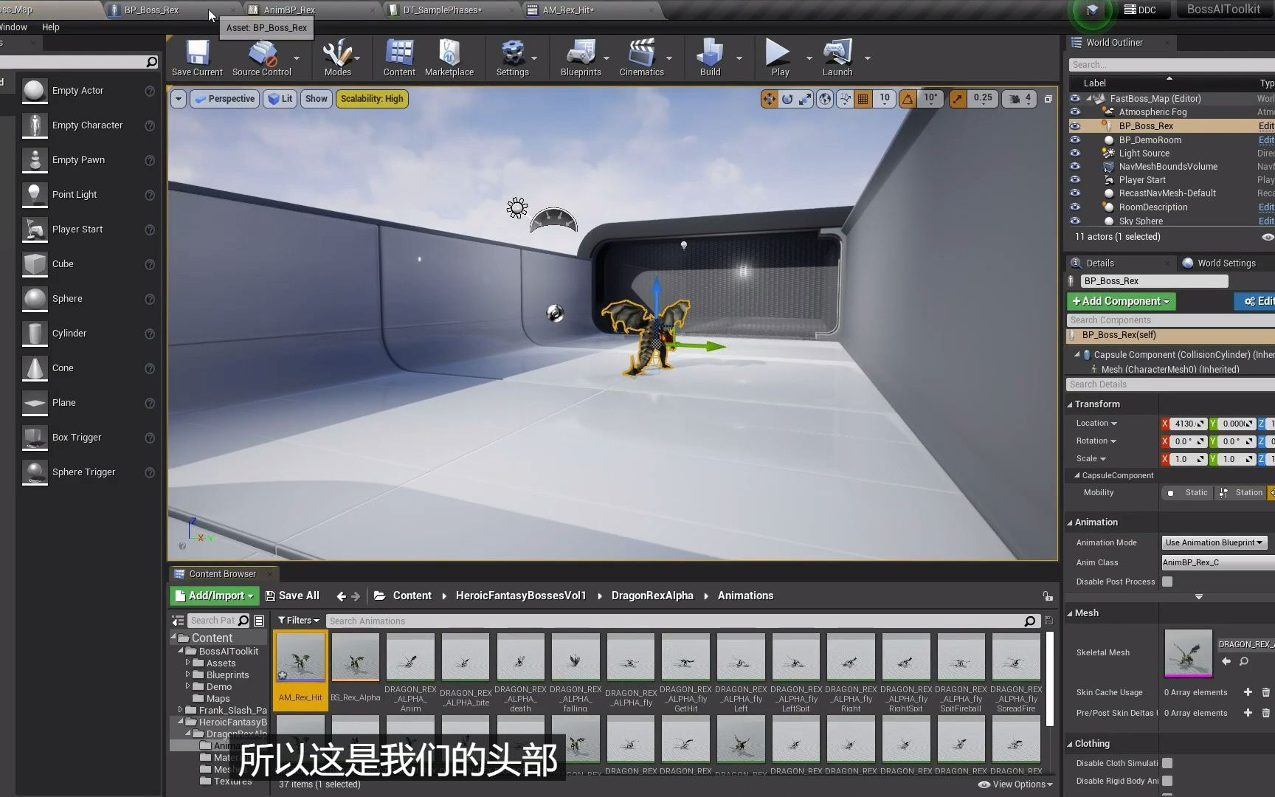Open the Perspective view mode dropdown
Screen dimensions: 1275x797
224,99
